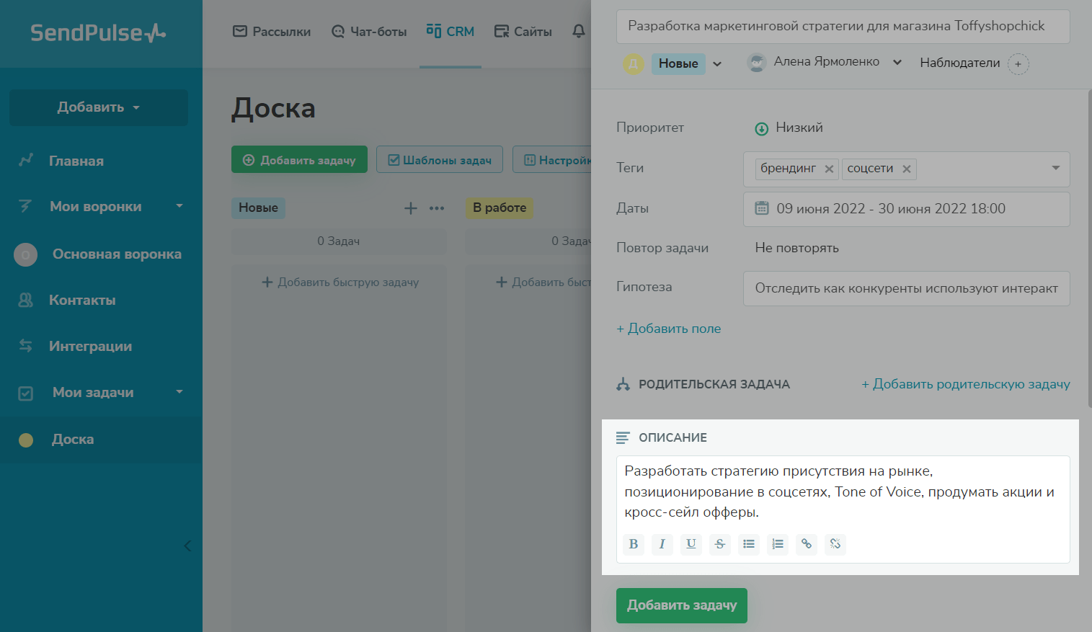Toggle underline formatting in description
This screenshot has width=1092, height=632.
pos(691,544)
